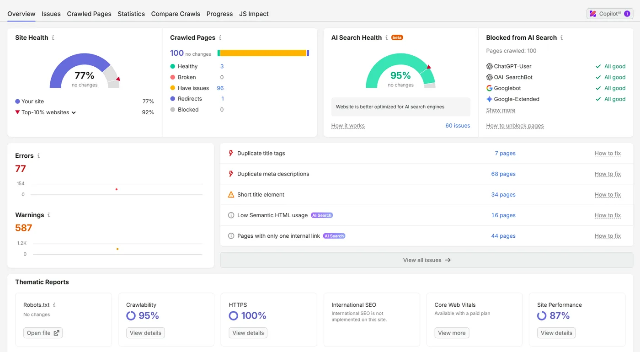Open 7 pages for Duplicate title tags
The height and width of the screenshot is (352, 640).
point(505,153)
